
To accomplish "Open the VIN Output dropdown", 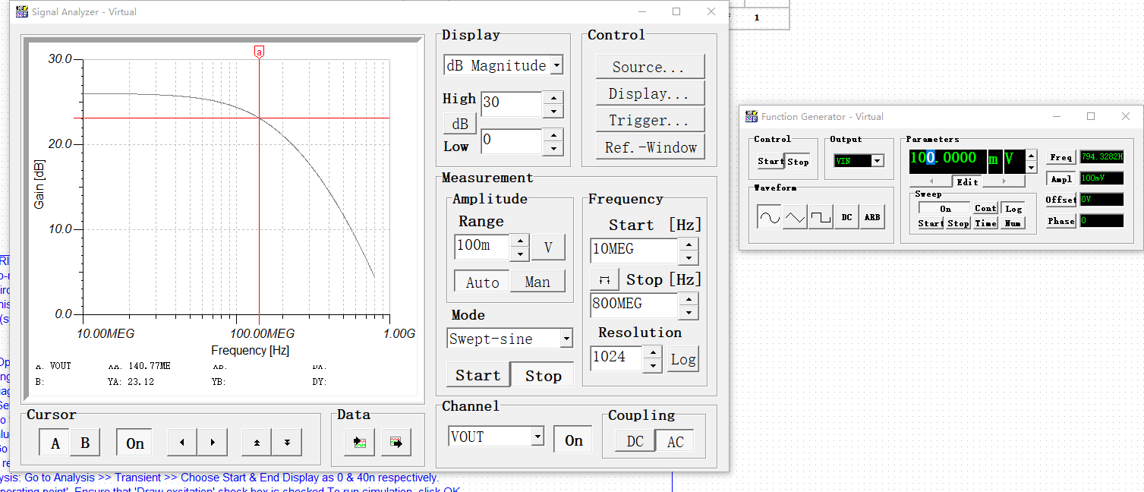I will [878, 161].
